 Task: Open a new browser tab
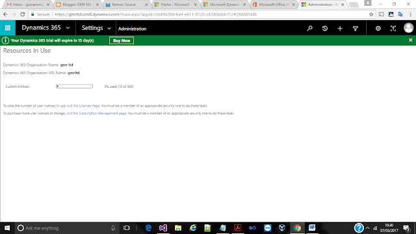[x=354, y=5]
